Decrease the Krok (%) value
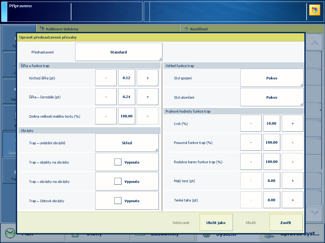Screen dimensions: 325x243 [251, 123]
